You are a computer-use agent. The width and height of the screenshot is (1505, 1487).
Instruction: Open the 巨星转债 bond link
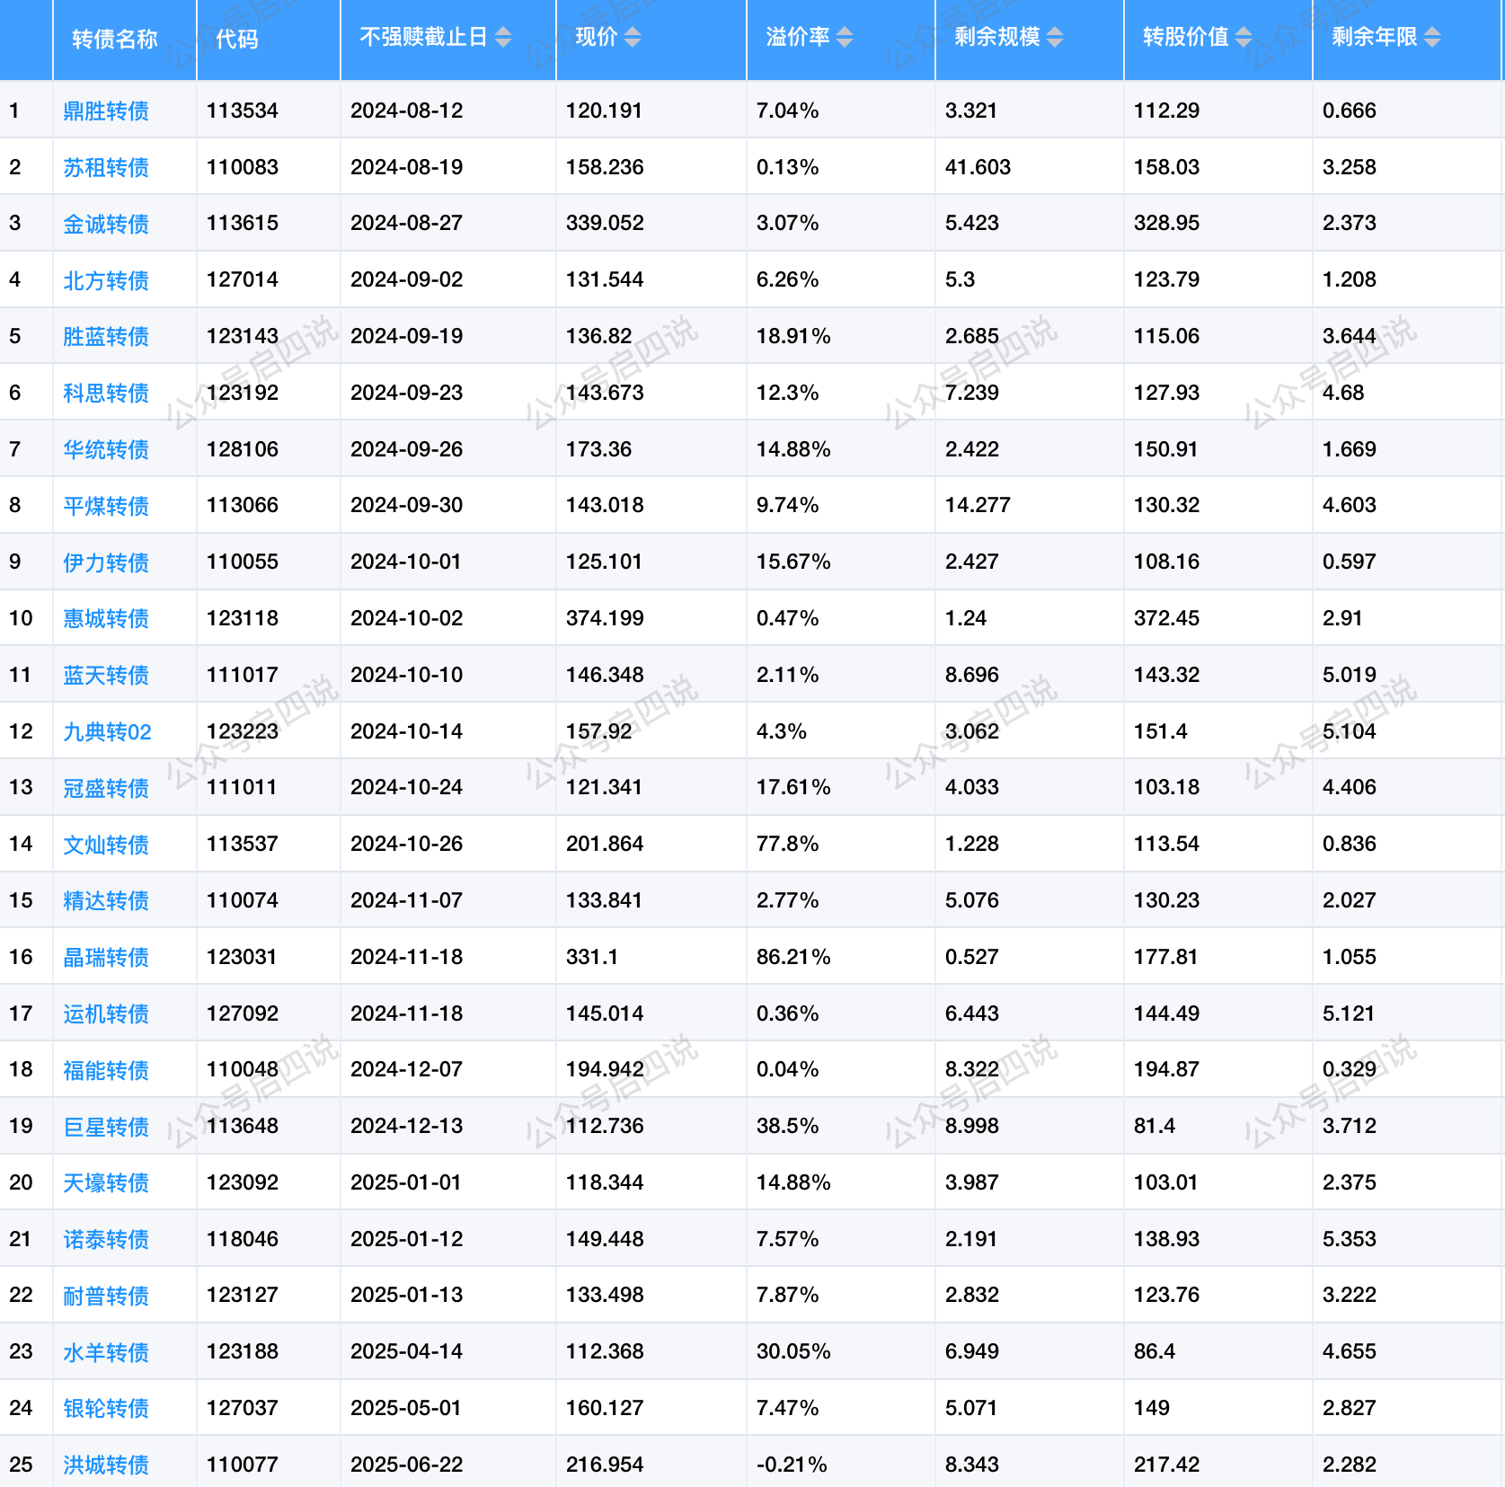click(106, 1127)
